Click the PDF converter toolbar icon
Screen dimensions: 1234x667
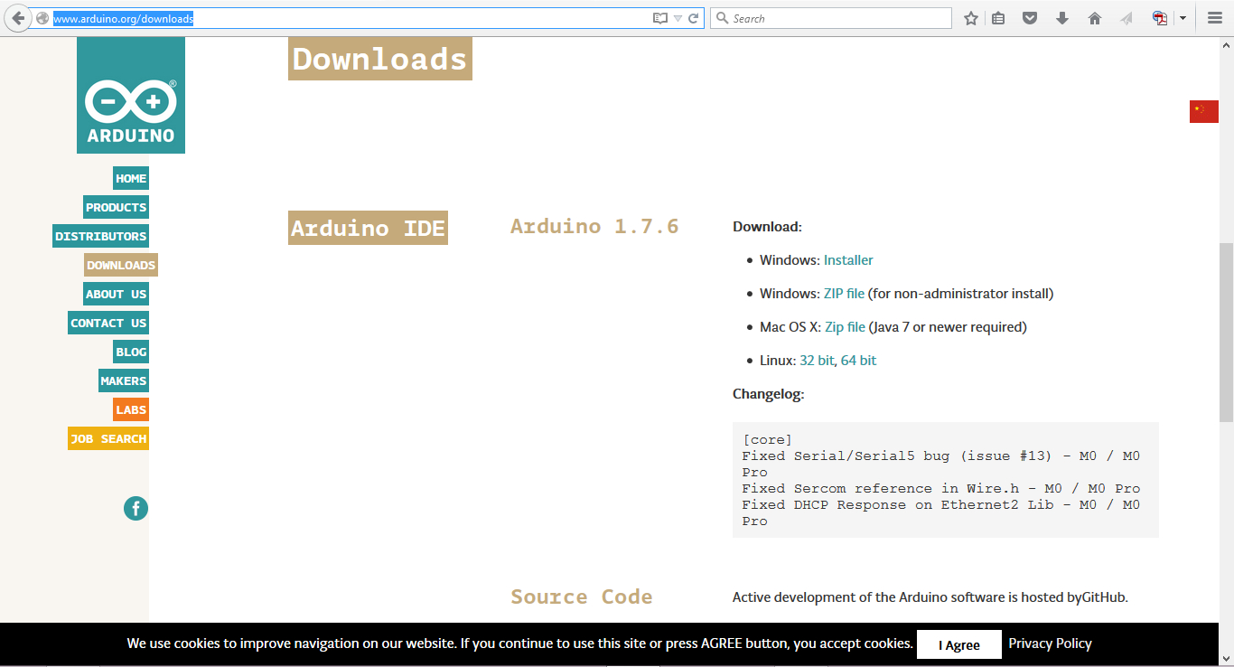click(1160, 18)
